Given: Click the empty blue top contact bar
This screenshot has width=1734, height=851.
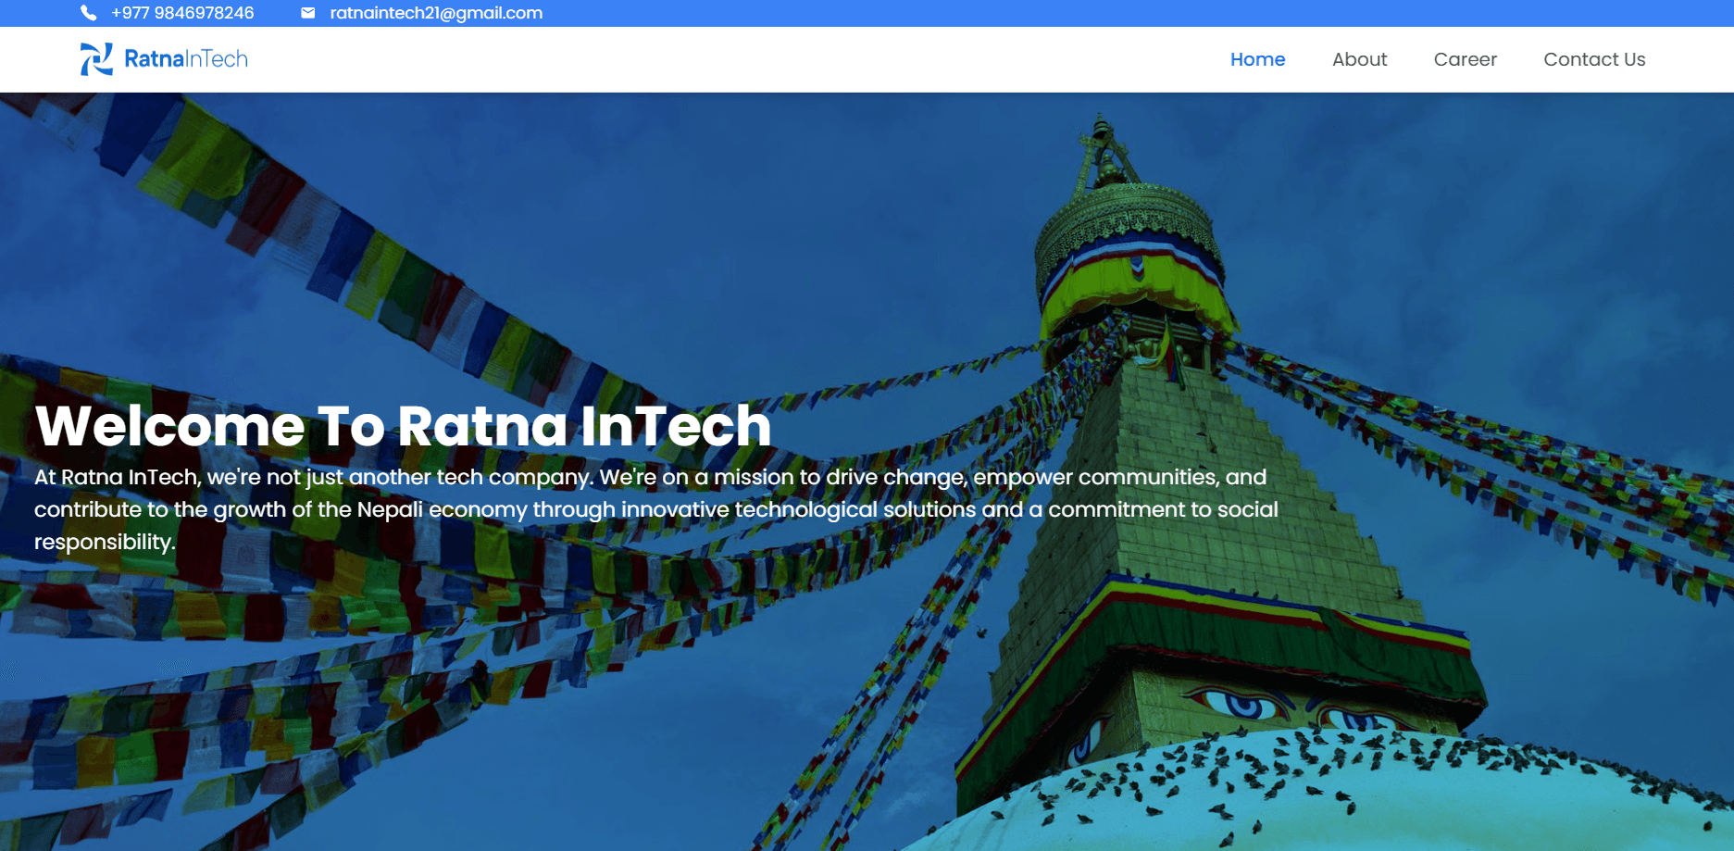Looking at the screenshot, I should point(1111,13).
